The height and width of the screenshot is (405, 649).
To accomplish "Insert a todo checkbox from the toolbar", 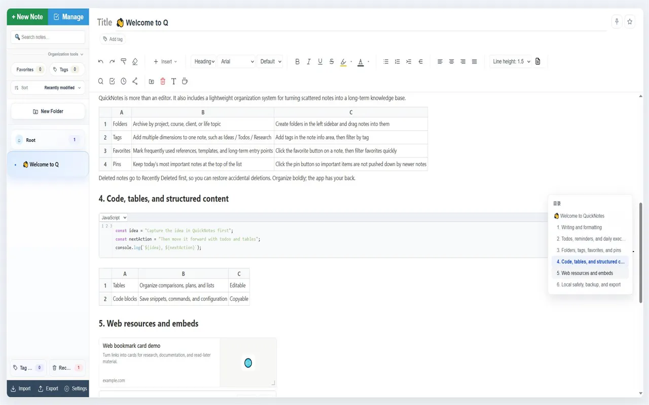I will click(x=112, y=81).
